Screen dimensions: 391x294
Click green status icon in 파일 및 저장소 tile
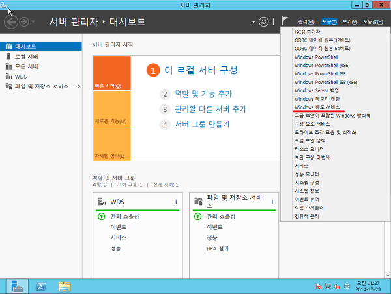point(197,217)
